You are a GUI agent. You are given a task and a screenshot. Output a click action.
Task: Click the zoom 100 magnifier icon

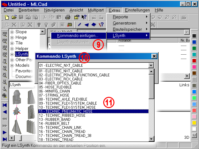5,55
